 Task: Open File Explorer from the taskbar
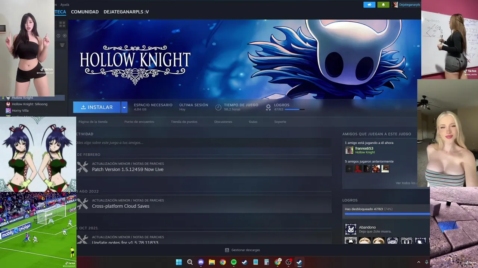(212, 262)
